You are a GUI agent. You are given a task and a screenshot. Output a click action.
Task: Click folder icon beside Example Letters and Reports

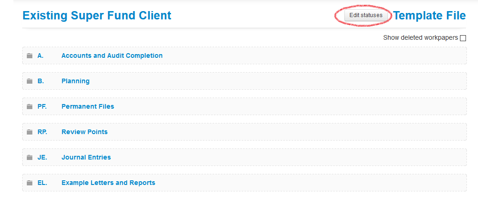(x=29, y=183)
